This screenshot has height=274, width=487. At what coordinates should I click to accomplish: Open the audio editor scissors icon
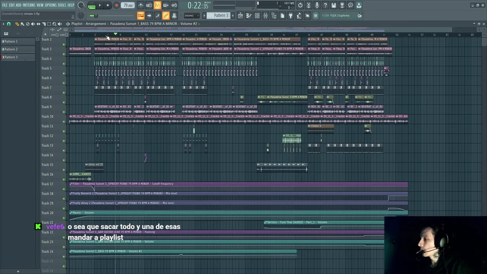[309, 5]
